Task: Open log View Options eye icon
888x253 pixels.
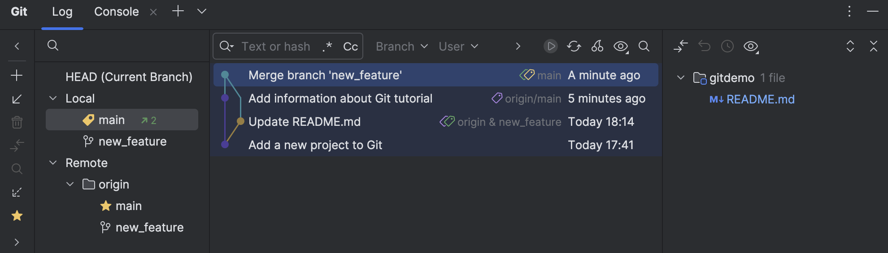Action: (x=621, y=47)
